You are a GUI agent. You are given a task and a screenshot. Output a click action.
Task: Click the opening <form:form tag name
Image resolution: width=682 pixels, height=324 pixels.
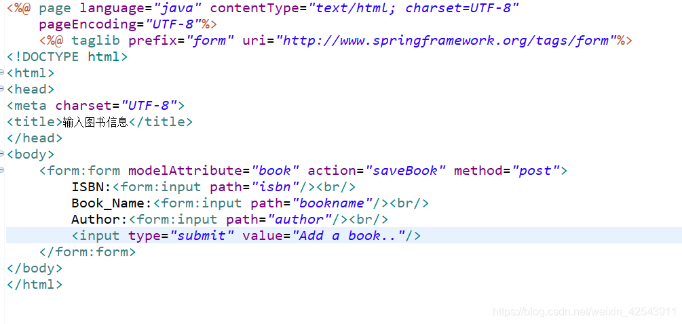click(x=79, y=171)
